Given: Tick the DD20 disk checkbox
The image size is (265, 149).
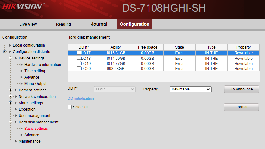Looking at the screenshot, I should tap(79, 68).
